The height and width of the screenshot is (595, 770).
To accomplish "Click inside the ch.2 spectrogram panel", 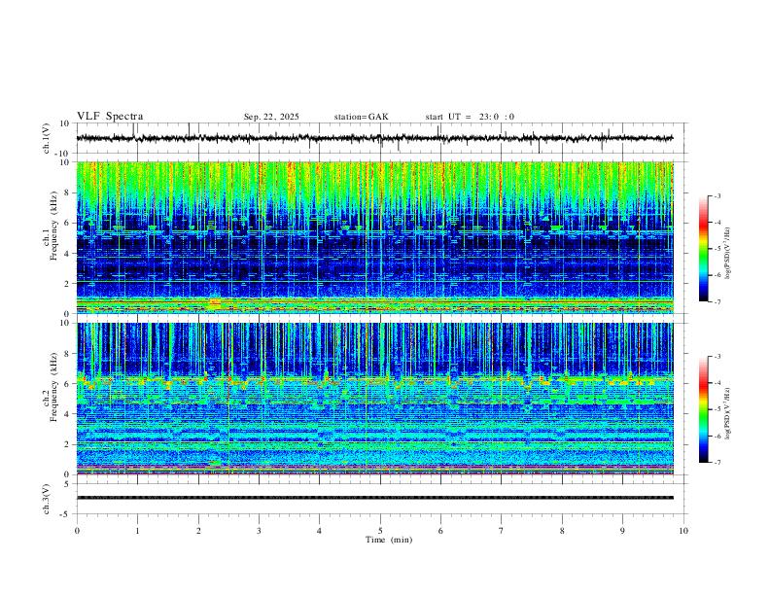I will click(374, 399).
